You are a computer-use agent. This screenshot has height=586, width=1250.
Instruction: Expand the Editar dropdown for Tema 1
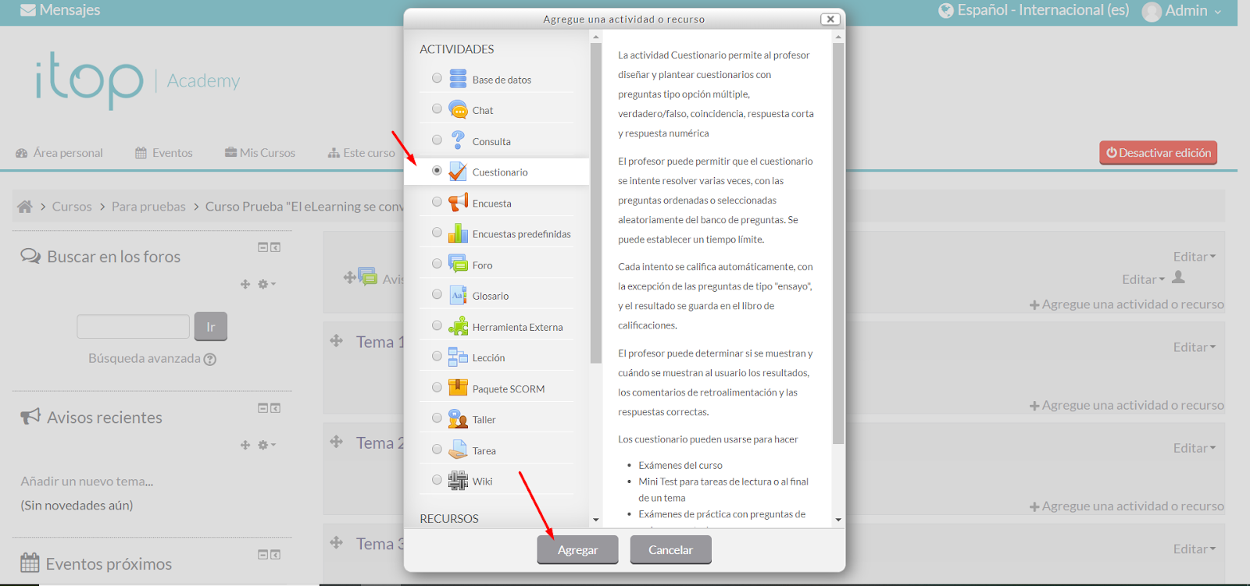coord(1194,347)
